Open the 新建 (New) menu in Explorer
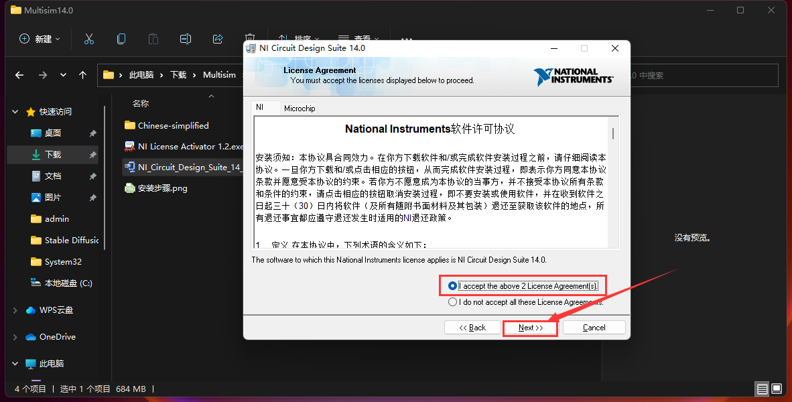 (x=40, y=39)
